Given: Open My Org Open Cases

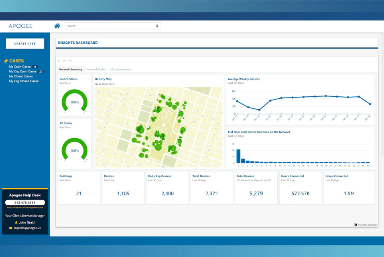Looking at the screenshot, I should [x=22, y=71].
